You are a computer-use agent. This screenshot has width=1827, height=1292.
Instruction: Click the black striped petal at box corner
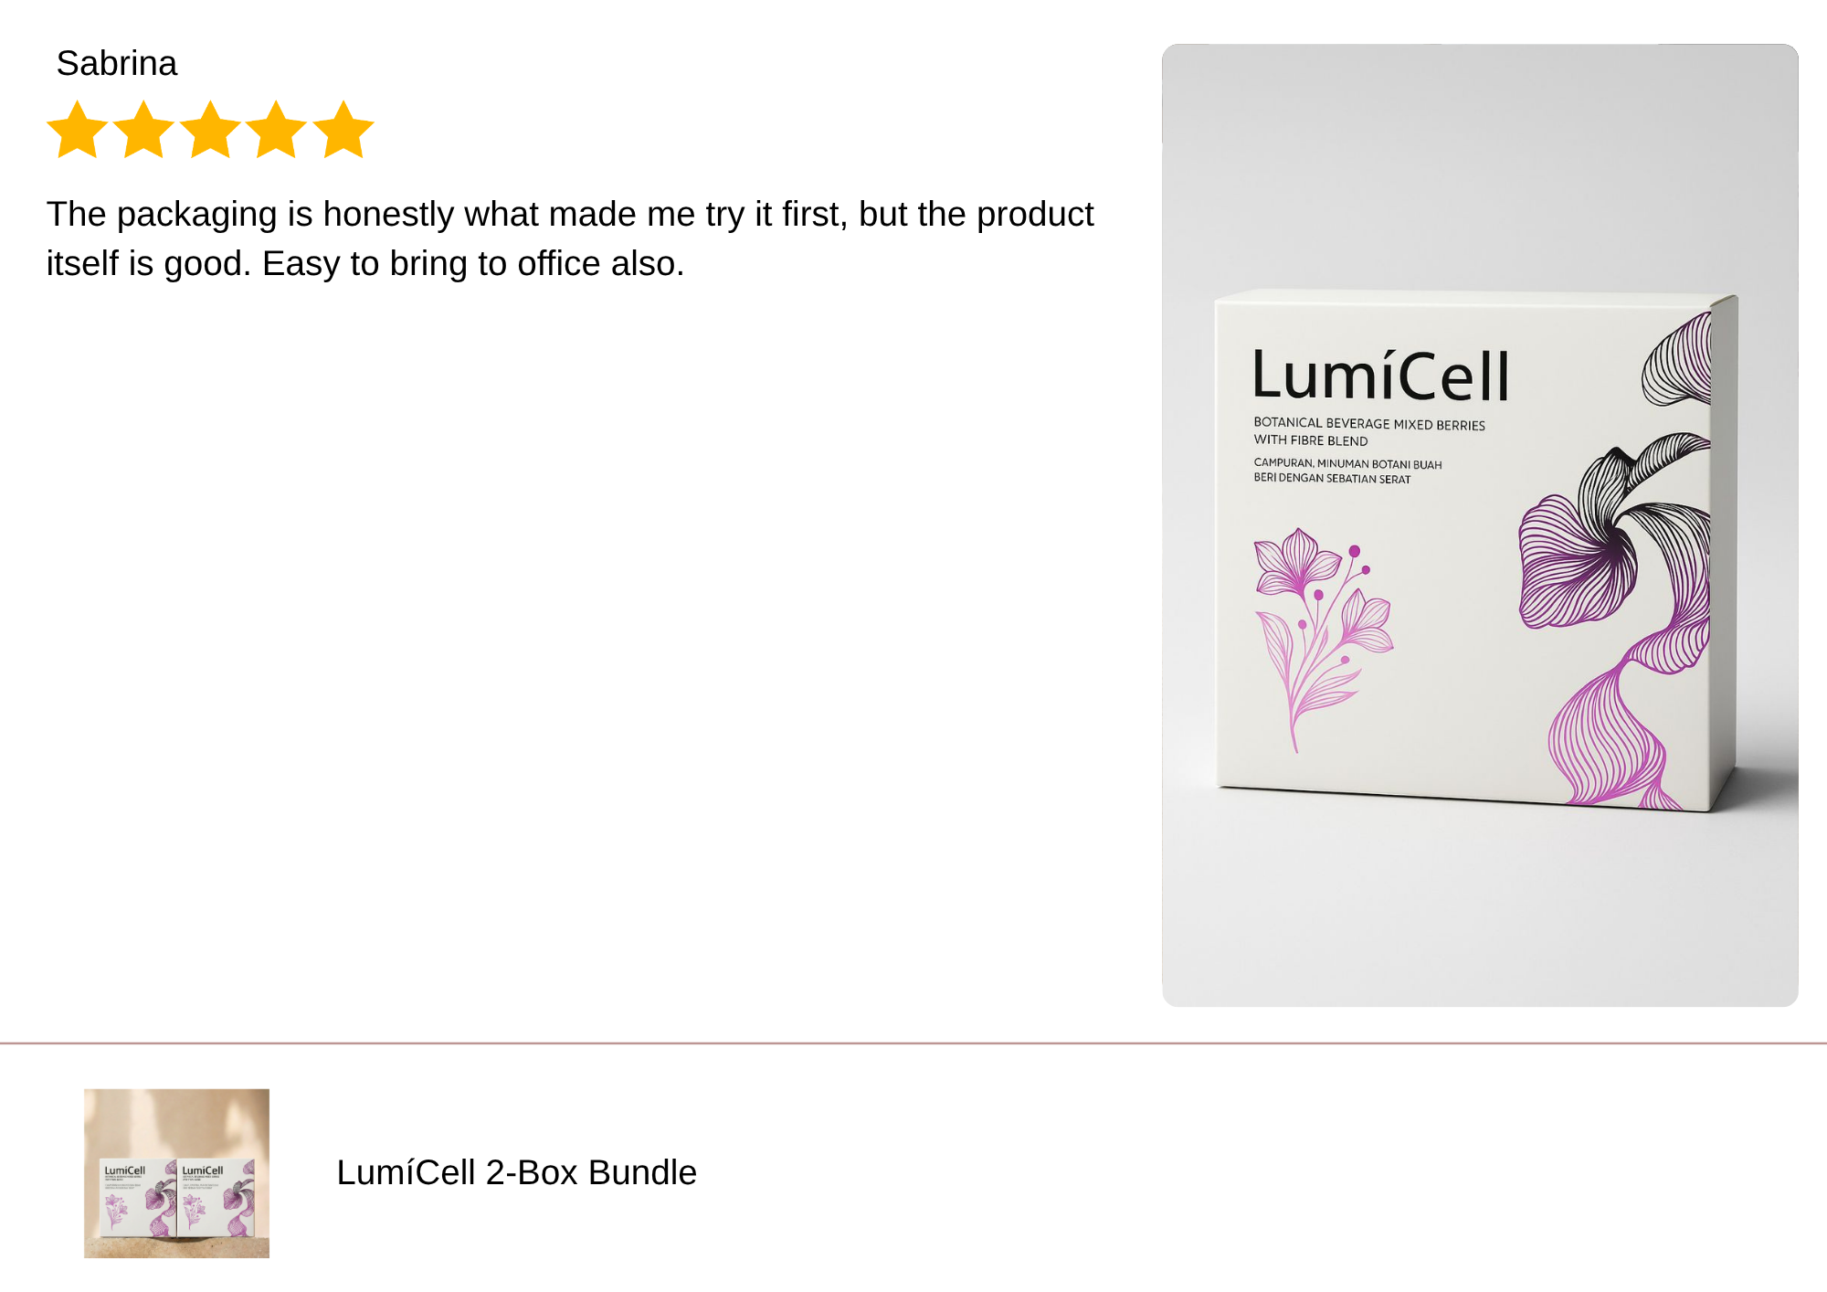click(x=1677, y=361)
